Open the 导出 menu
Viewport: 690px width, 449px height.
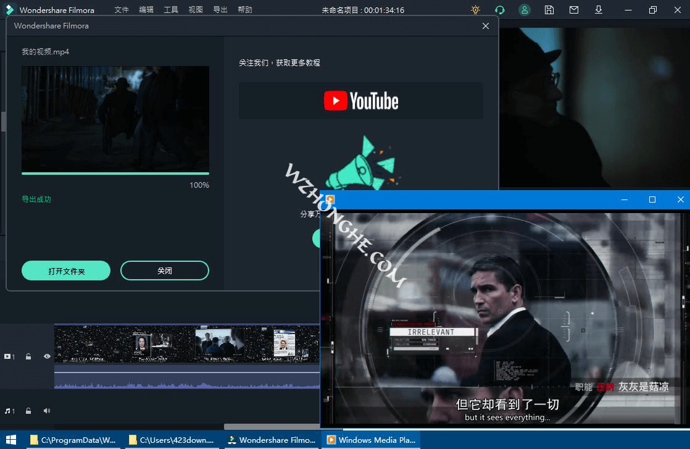coord(220,10)
